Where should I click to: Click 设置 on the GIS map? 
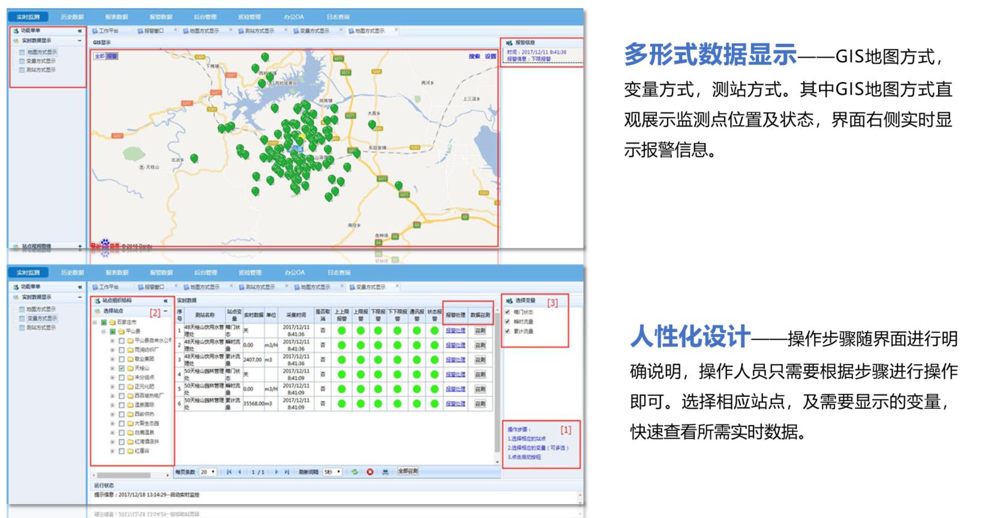pyautogui.click(x=491, y=56)
